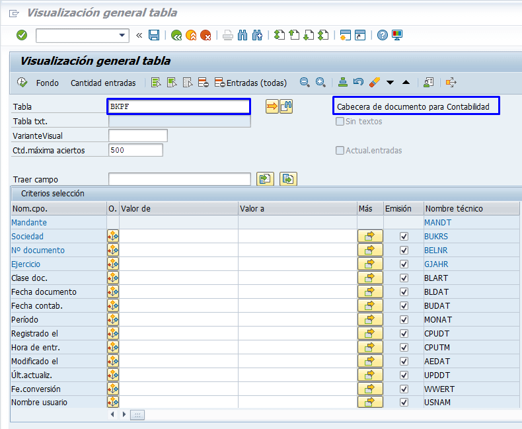Click the red Cancel icon in toolbar
522x429 pixels.
[205, 35]
